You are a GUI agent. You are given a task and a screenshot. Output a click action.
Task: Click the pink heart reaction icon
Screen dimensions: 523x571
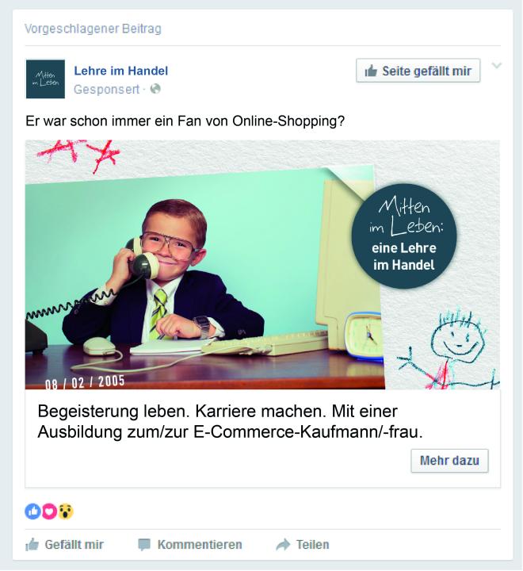pos(49,512)
